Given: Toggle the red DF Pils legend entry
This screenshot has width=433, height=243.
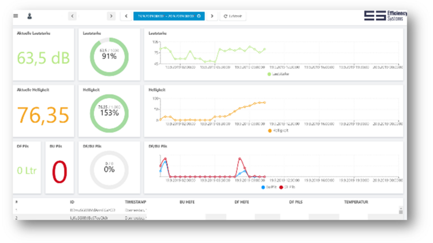Looking at the screenshot, I should coord(289,188).
